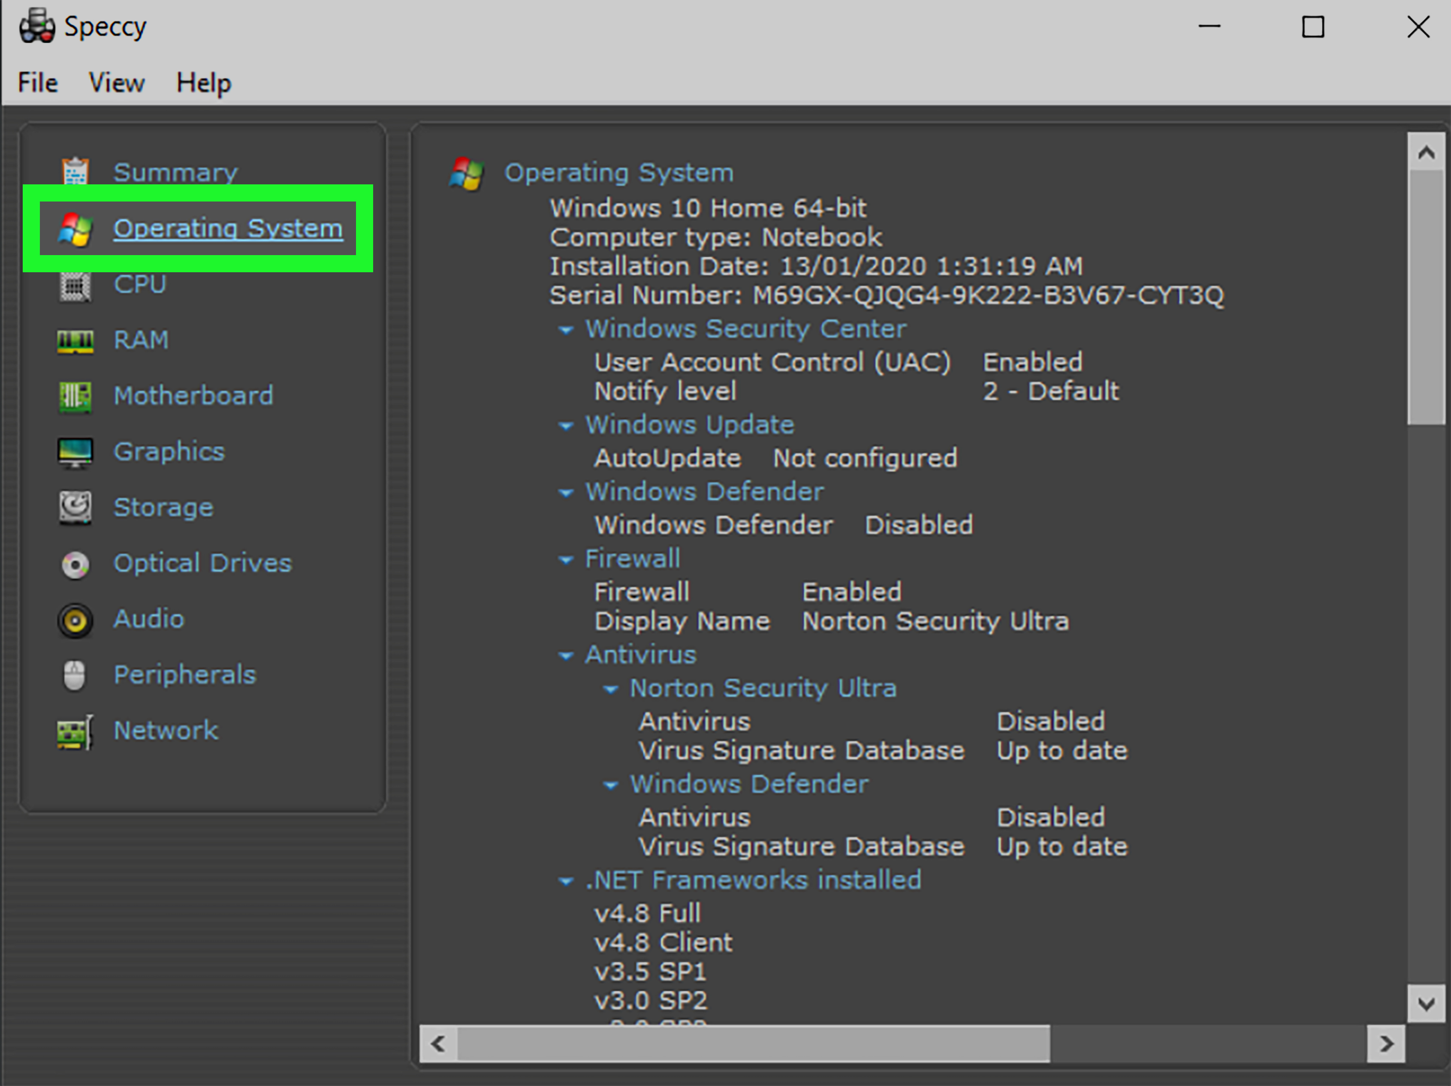Click the Speccy app icon in title bar
The height and width of the screenshot is (1086, 1451).
click(37, 27)
